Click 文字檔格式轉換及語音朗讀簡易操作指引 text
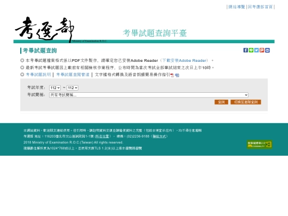288x216 pixels. [132, 74]
